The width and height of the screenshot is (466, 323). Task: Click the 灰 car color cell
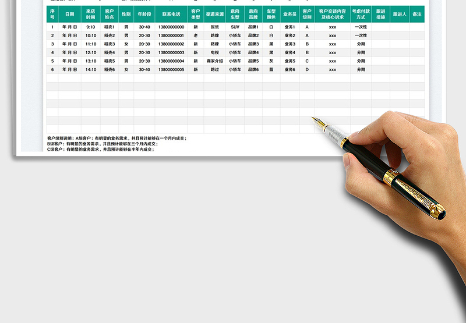271,61
